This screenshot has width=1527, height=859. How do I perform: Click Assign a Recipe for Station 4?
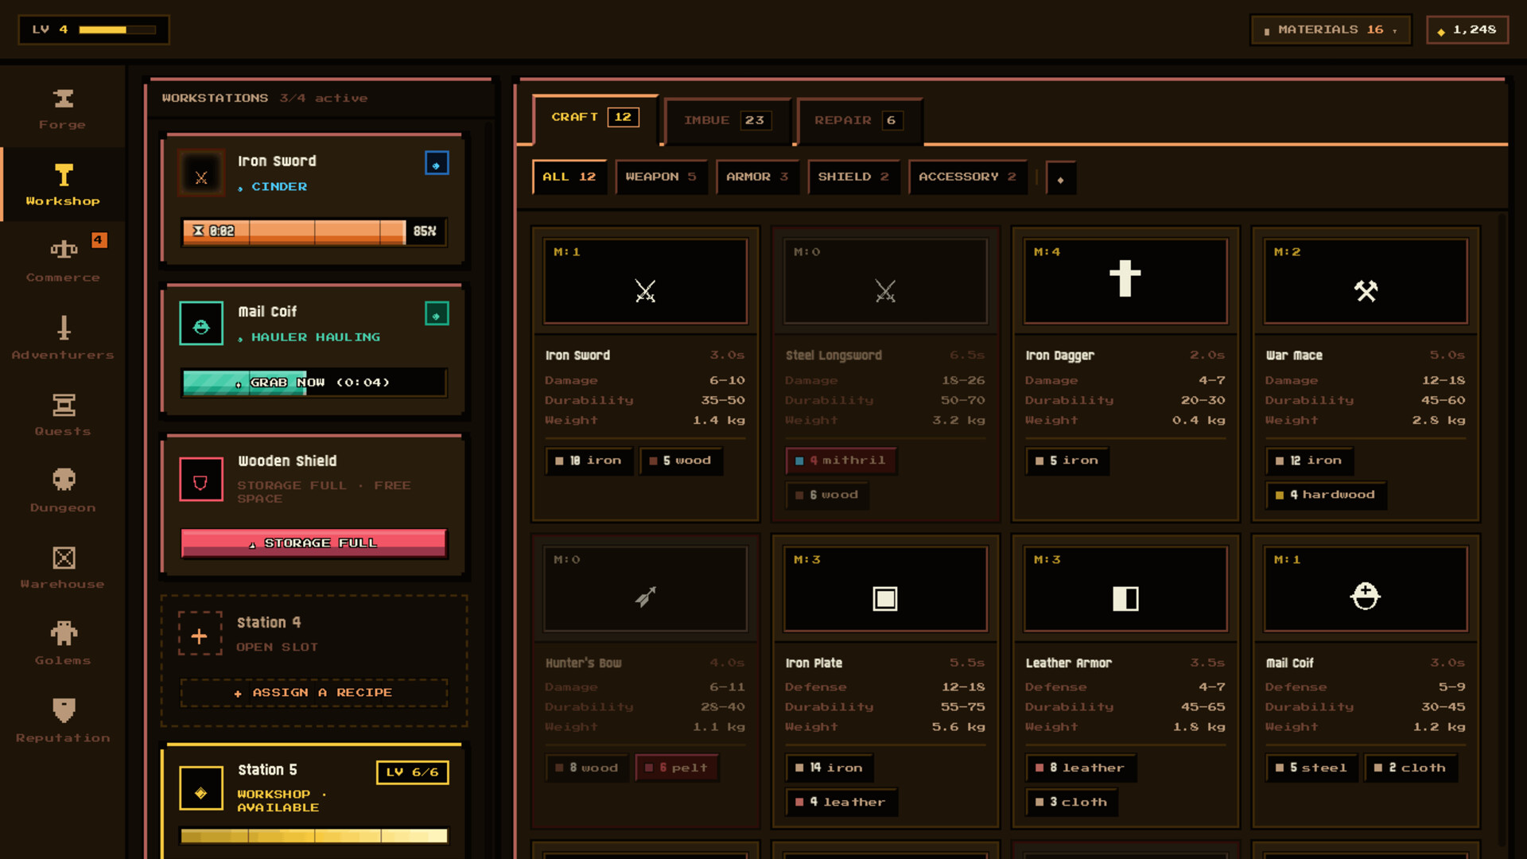click(314, 693)
